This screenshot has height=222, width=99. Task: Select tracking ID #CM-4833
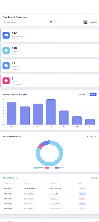(x=8, y=209)
